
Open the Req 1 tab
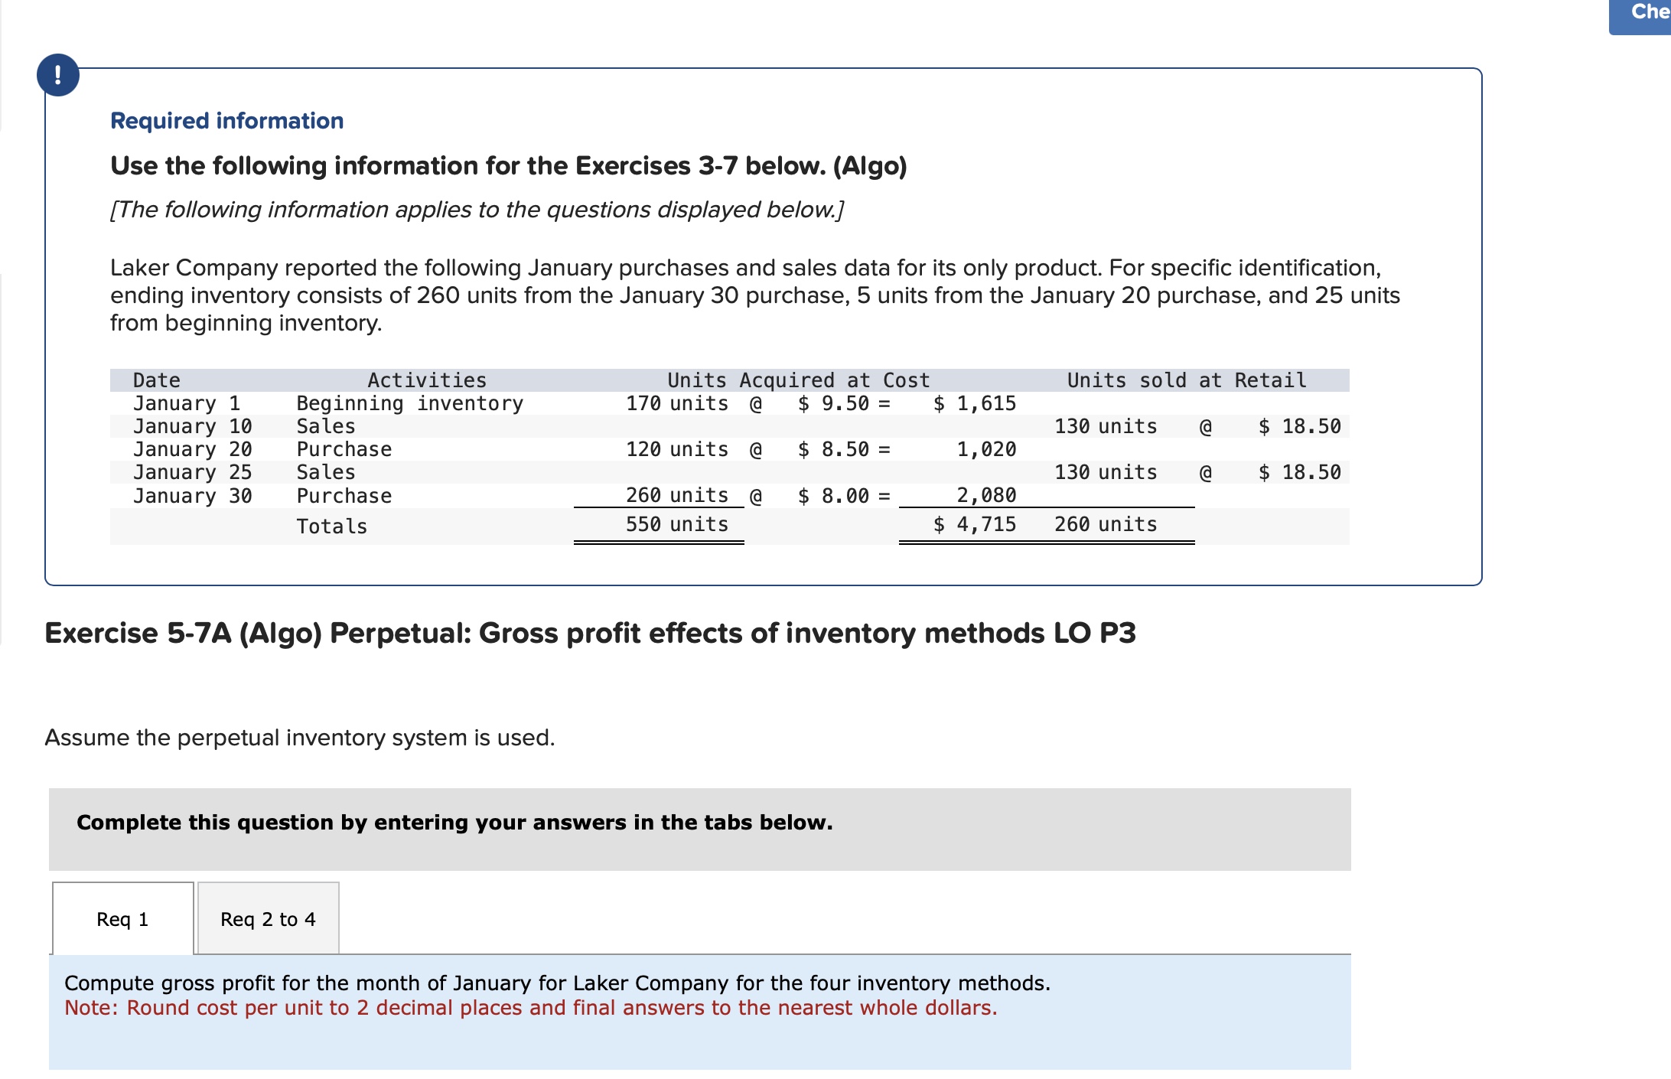point(123,918)
